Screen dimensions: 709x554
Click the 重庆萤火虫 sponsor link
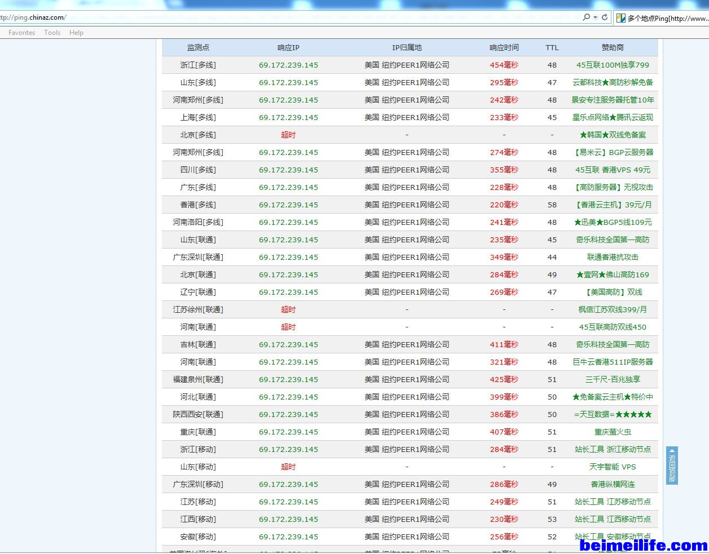click(613, 432)
